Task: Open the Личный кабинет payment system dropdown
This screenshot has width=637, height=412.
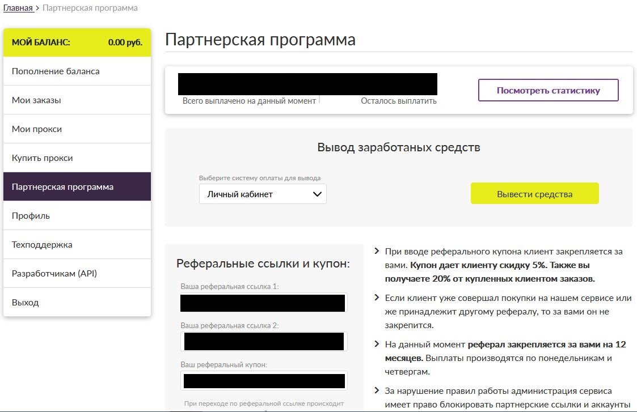Action: click(262, 193)
